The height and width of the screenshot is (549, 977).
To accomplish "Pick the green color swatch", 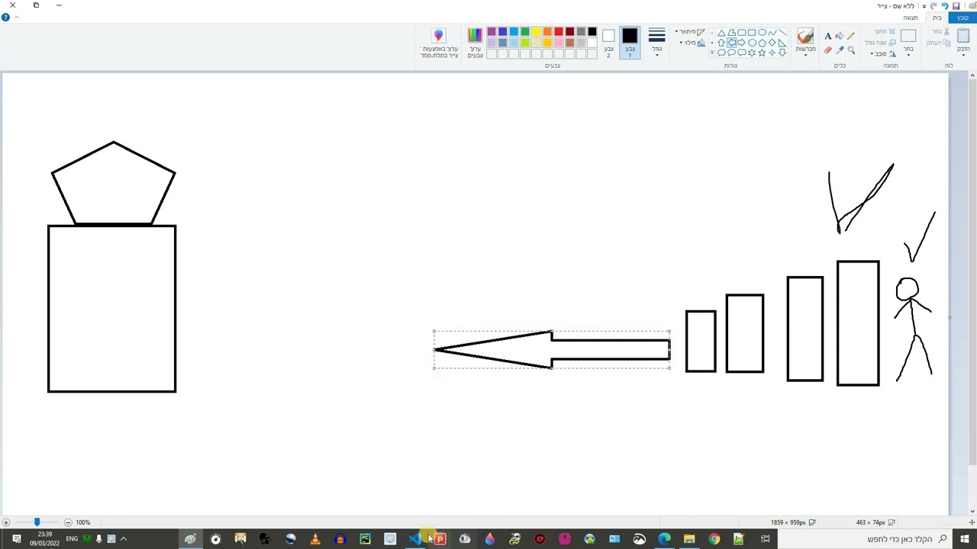I will [x=525, y=31].
